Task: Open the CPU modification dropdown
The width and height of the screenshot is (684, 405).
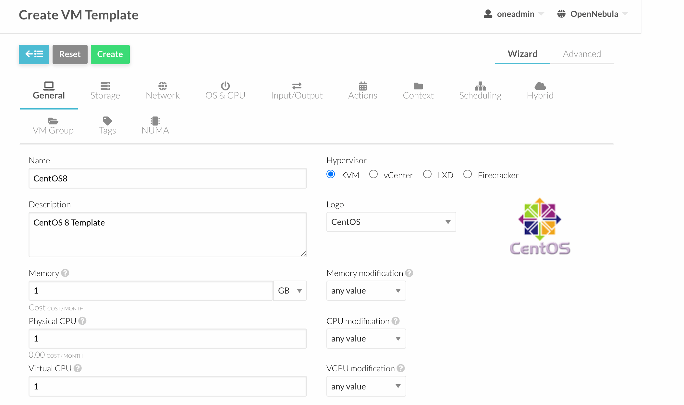Action: tap(366, 339)
